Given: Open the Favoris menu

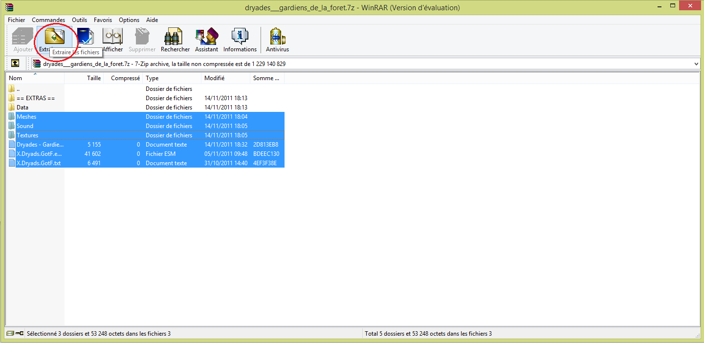Looking at the screenshot, I should [x=103, y=20].
